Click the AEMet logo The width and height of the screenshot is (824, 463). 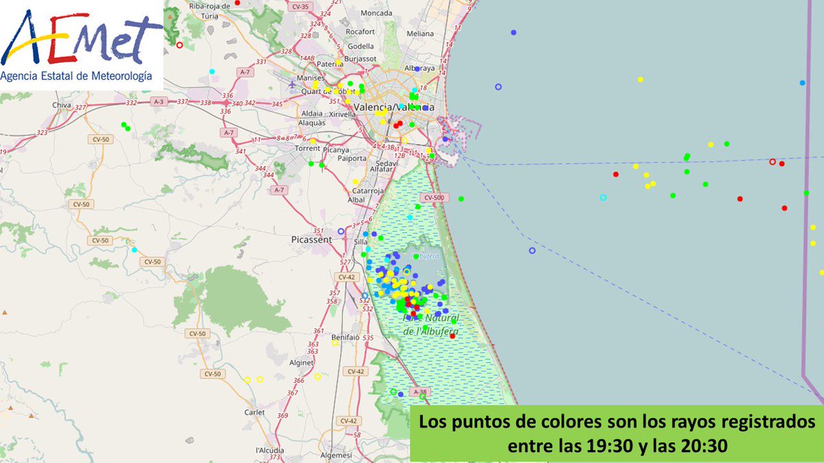click(x=82, y=45)
